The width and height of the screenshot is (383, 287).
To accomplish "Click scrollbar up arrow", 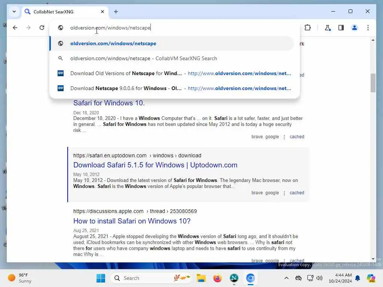I will pos(373,40).
